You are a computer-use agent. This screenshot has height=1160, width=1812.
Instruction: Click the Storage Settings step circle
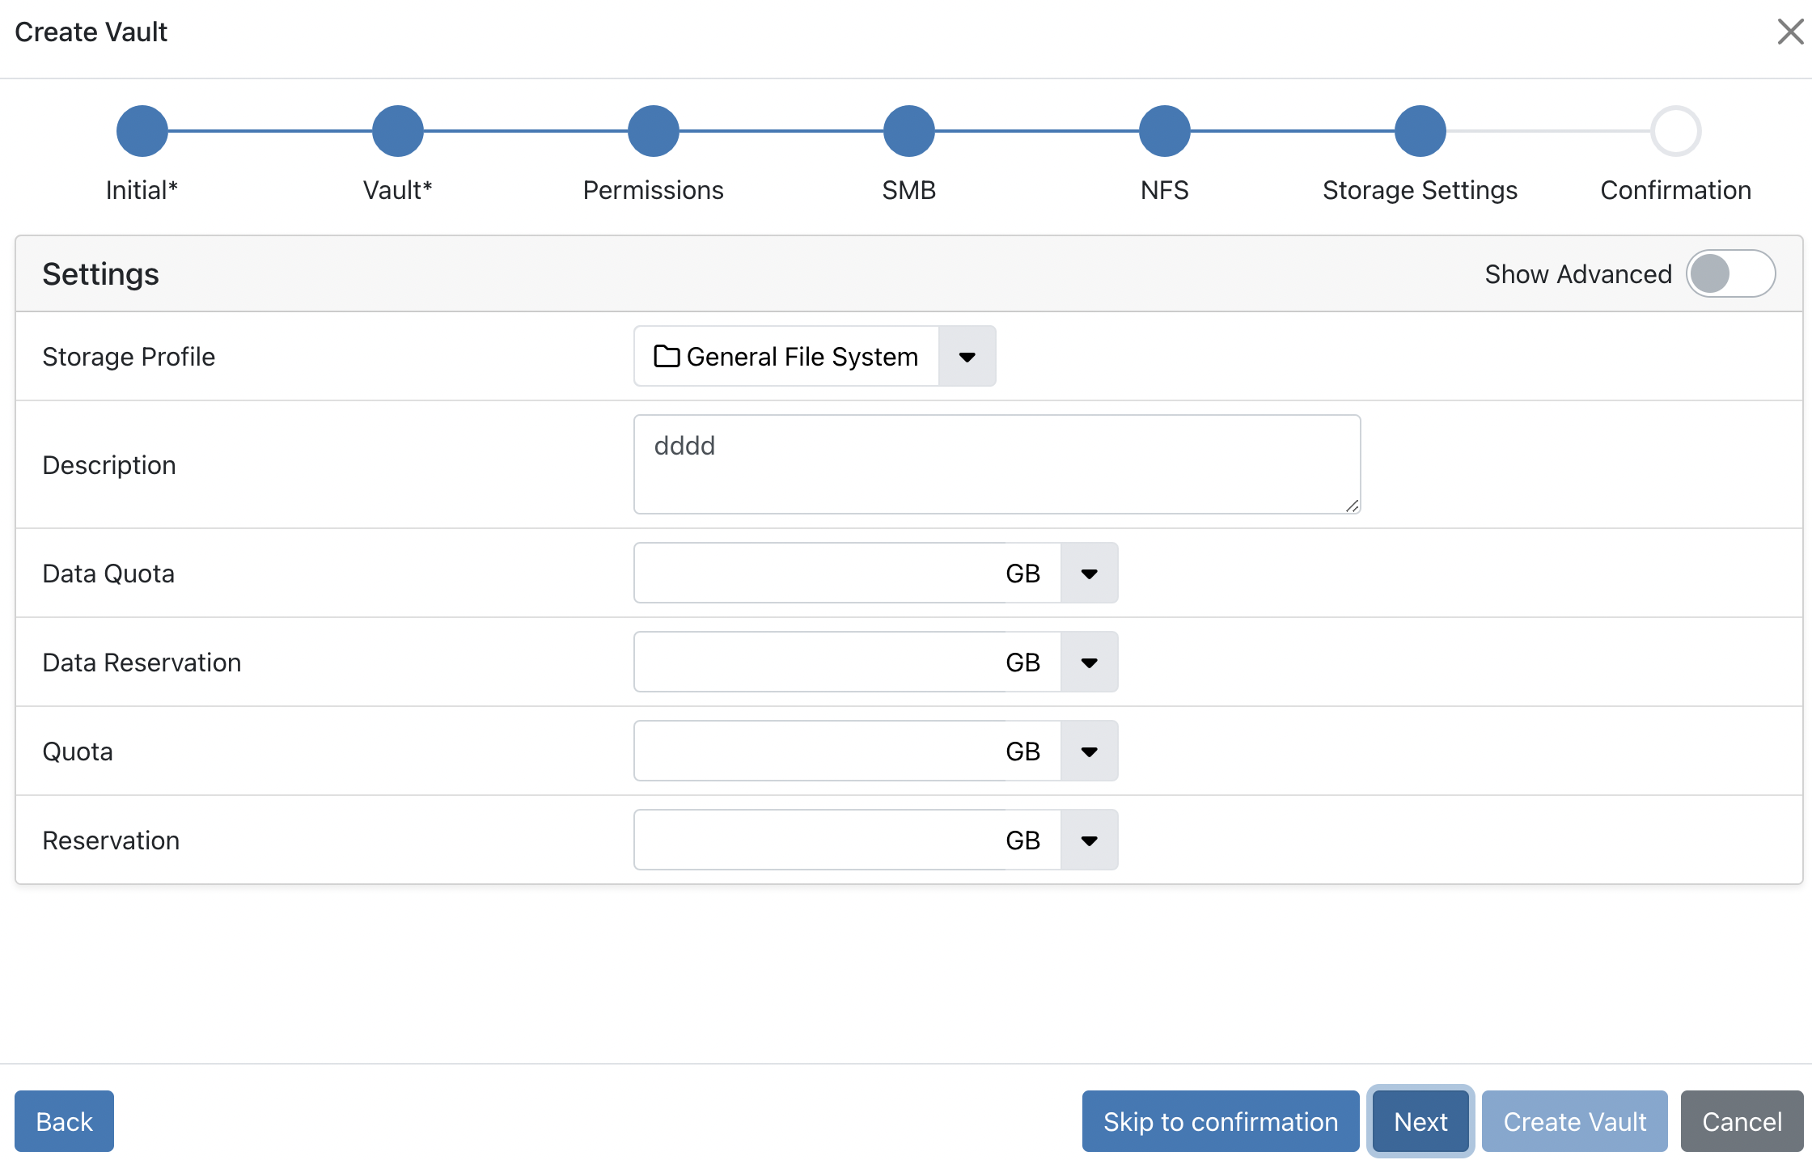coord(1420,131)
